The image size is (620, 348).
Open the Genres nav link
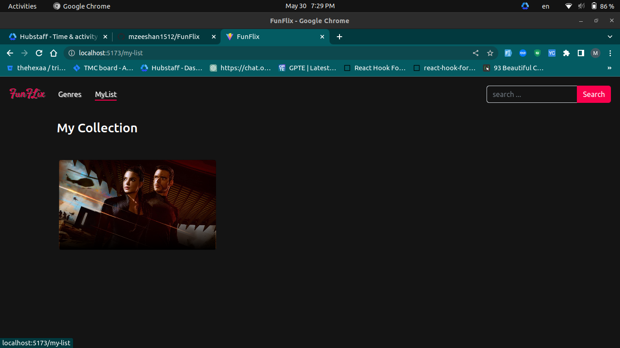tap(70, 94)
